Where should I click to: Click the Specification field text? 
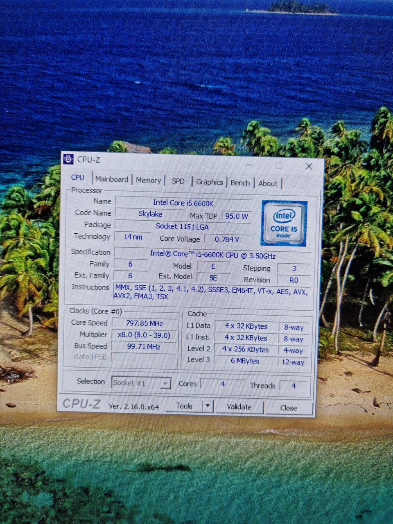pyautogui.click(x=212, y=254)
